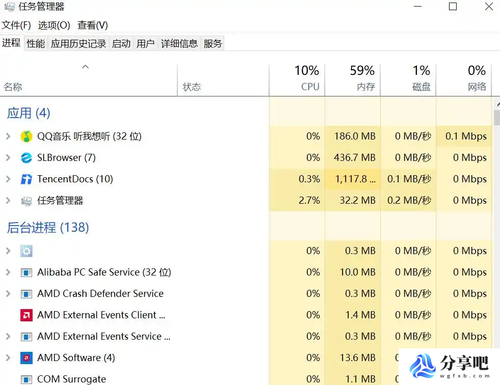Expand Alibaba PC Safe Service row
The image size is (500, 385).
tap(8, 272)
